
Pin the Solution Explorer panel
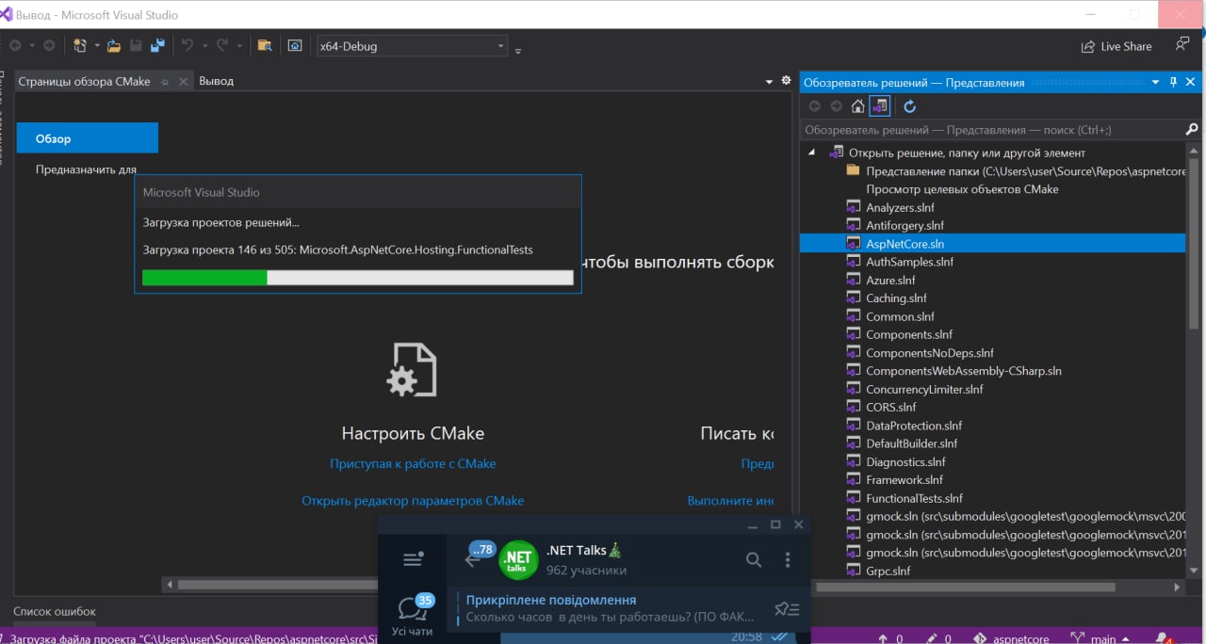(1174, 82)
